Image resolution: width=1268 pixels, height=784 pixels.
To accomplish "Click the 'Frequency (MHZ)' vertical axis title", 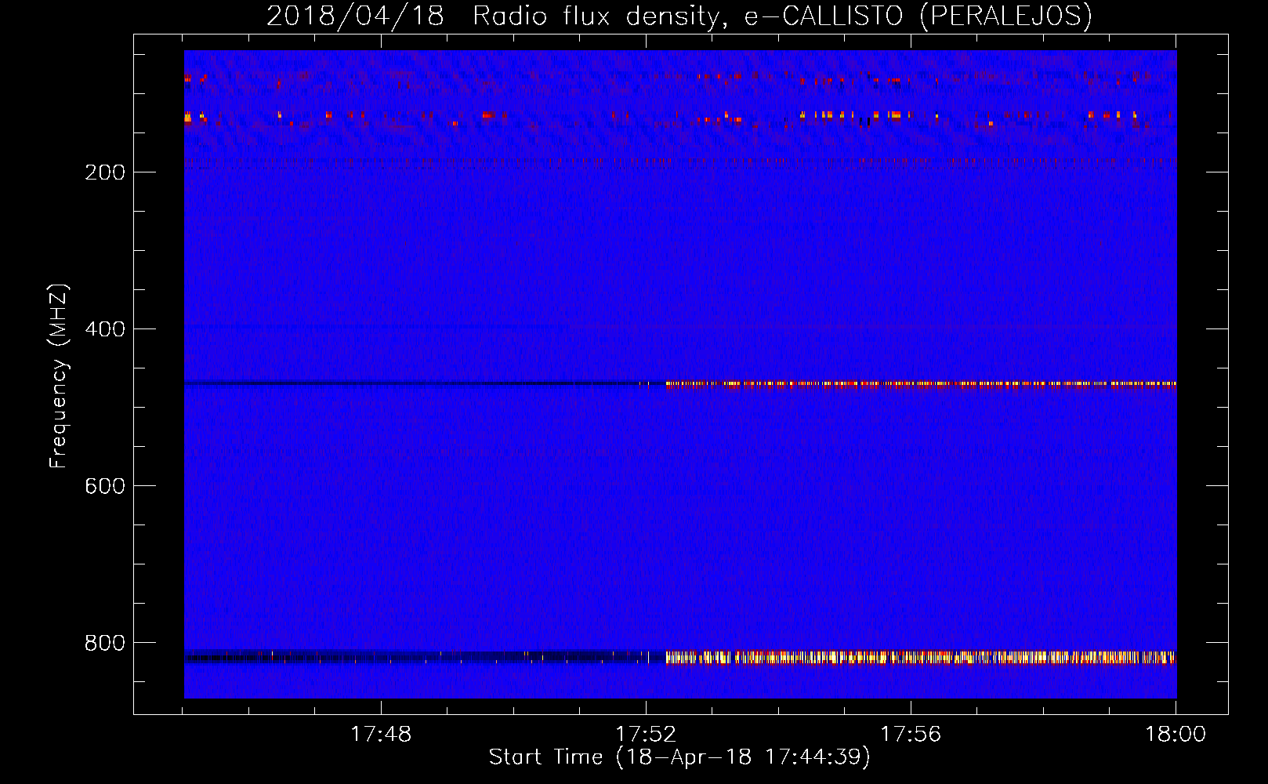I will tap(59, 376).
